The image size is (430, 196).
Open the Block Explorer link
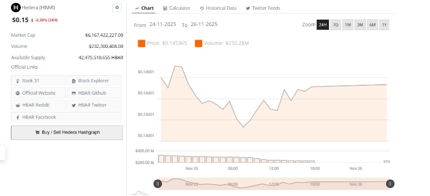click(x=94, y=81)
